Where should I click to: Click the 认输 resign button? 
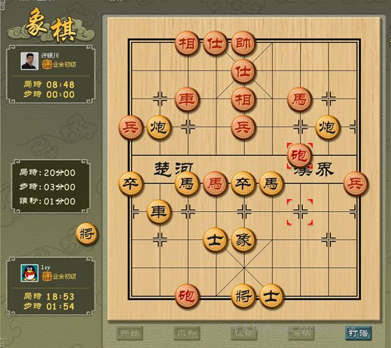pyautogui.click(x=244, y=333)
